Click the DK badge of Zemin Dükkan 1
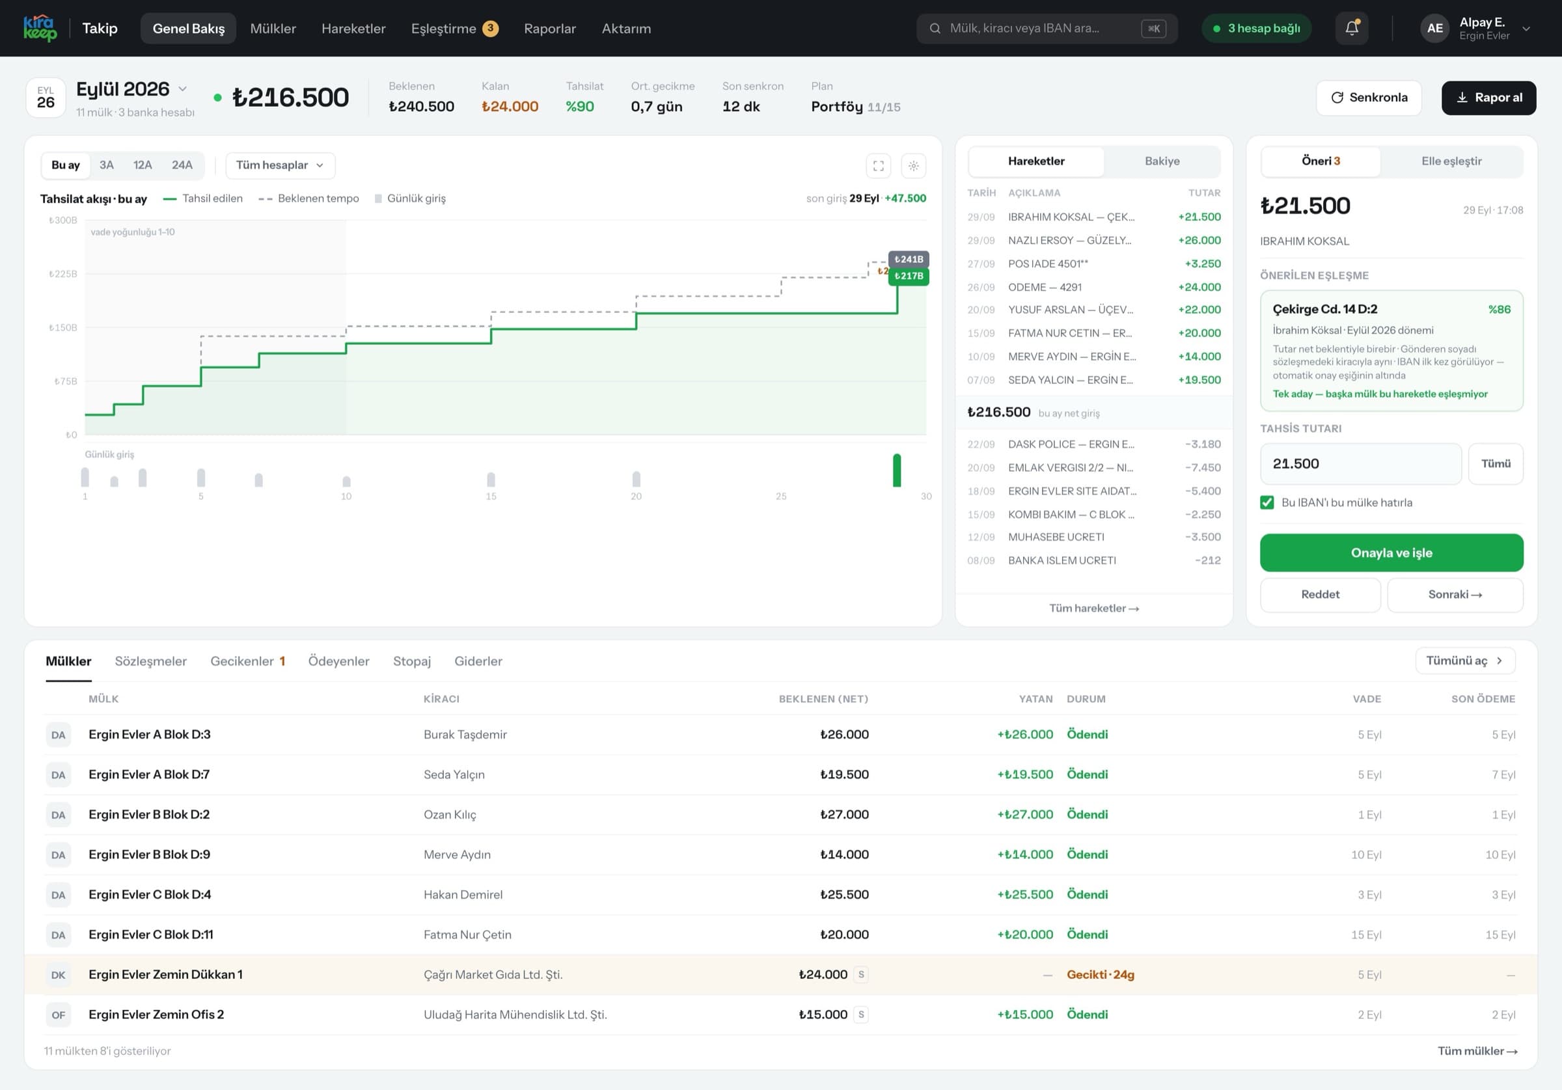This screenshot has width=1562, height=1090. pos(59,974)
